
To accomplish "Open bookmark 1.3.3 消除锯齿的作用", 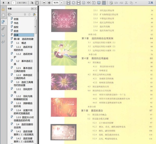I will [23, 105].
